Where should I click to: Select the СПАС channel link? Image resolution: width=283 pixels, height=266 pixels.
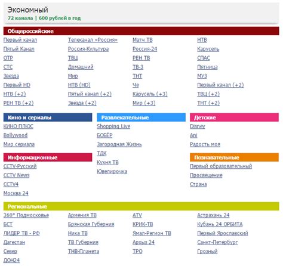pos(204,58)
